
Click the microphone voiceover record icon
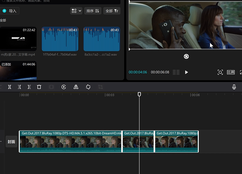(234, 87)
